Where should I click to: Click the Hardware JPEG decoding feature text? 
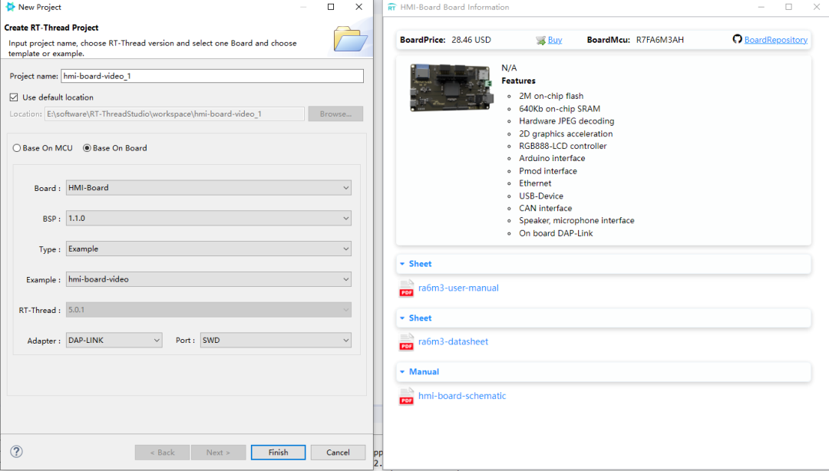(566, 121)
